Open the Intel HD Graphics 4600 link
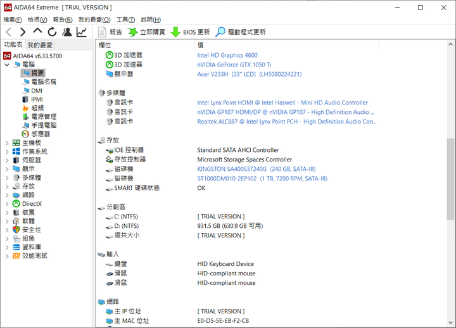Viewport: 456px width, 328px height. [x=227, y=55]
